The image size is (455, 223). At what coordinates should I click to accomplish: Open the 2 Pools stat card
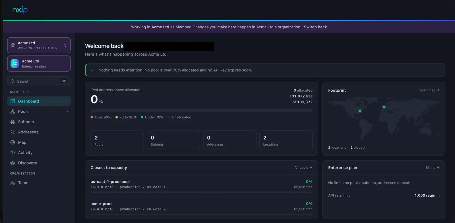117,140
